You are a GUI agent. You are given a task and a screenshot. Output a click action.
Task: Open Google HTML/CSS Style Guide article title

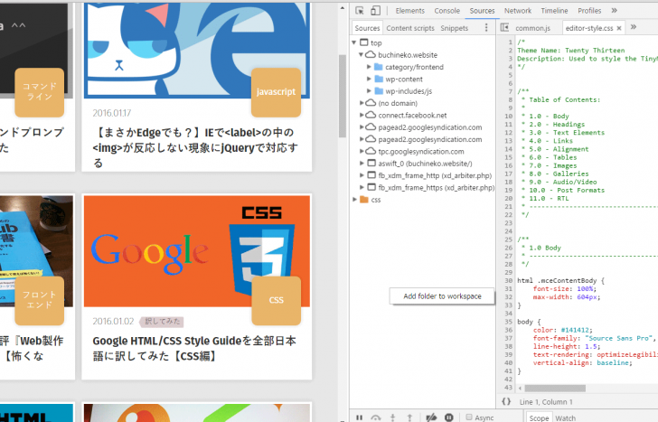click(194, 348)
